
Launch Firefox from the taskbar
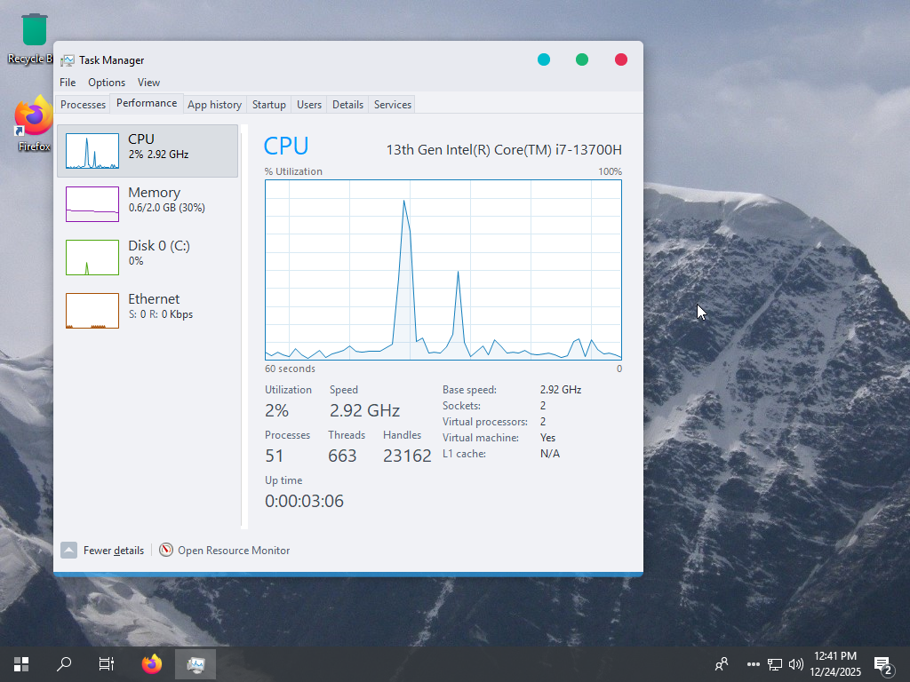pyautogui.click(x=152, y=663)
